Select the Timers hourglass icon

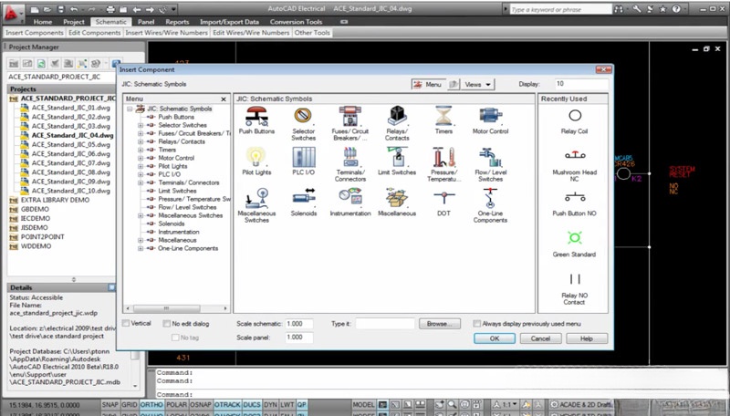click(x=443, y=116)
